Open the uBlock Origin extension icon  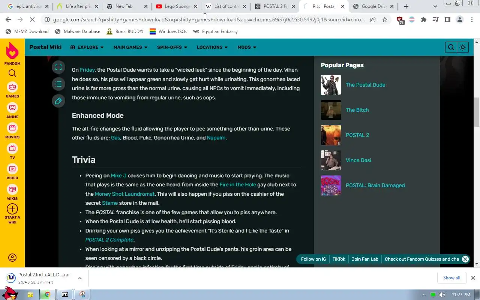[x=400, y=20]
